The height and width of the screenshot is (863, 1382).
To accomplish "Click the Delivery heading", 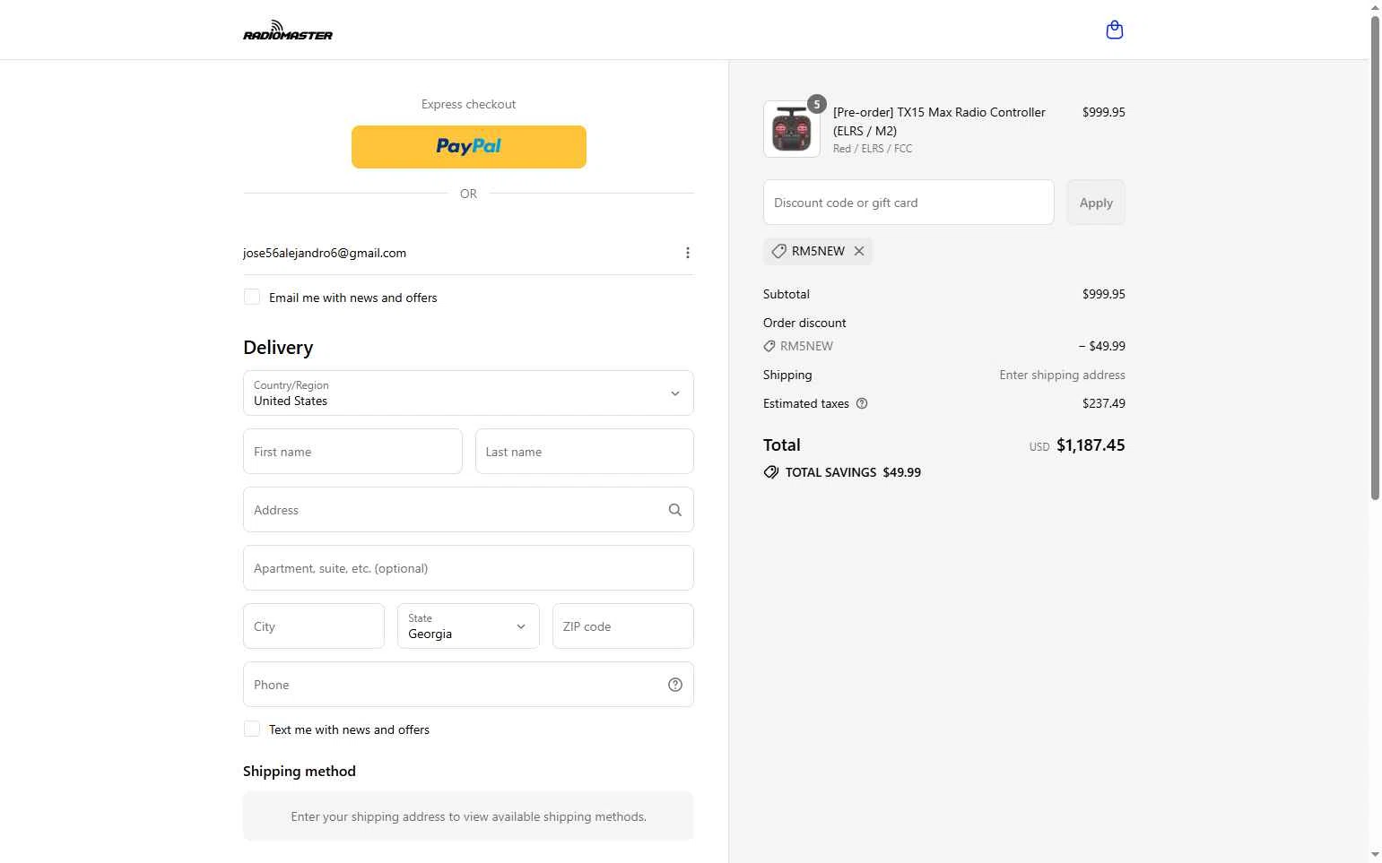I will click(278, 348).
